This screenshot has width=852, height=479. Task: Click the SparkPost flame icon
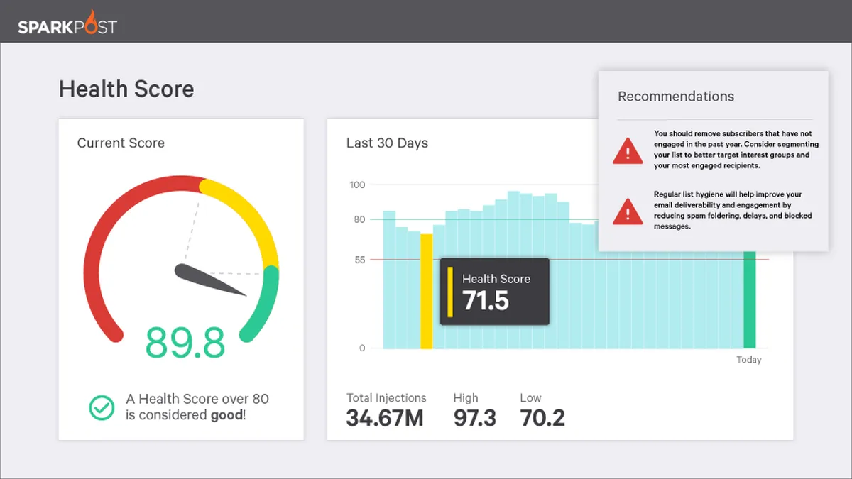tap(91, 21)
